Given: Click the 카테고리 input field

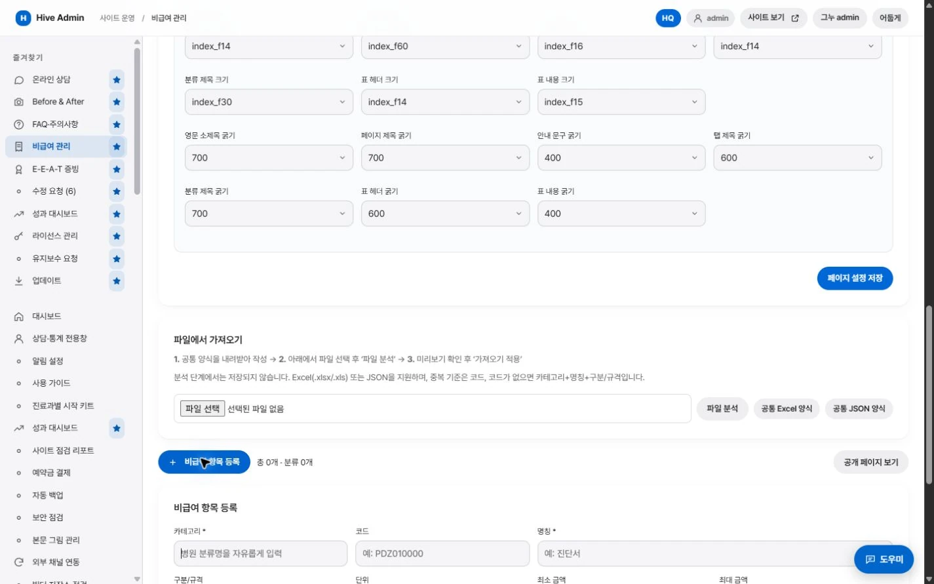Looking at the screenshot, I should pos(260,554).
